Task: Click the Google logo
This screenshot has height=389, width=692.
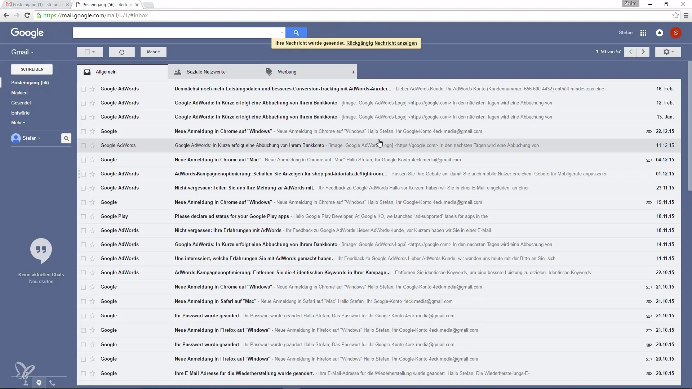Action: click(27, 33)
